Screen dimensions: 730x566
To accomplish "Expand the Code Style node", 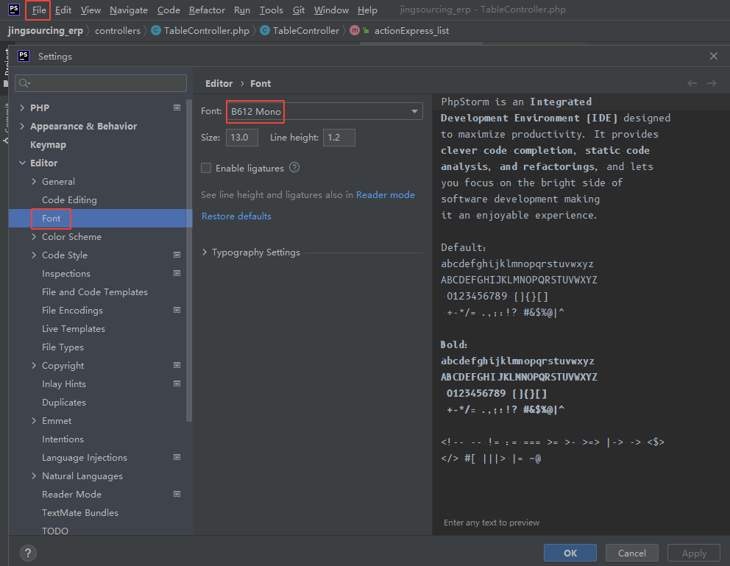I will [x=34, y=255].
